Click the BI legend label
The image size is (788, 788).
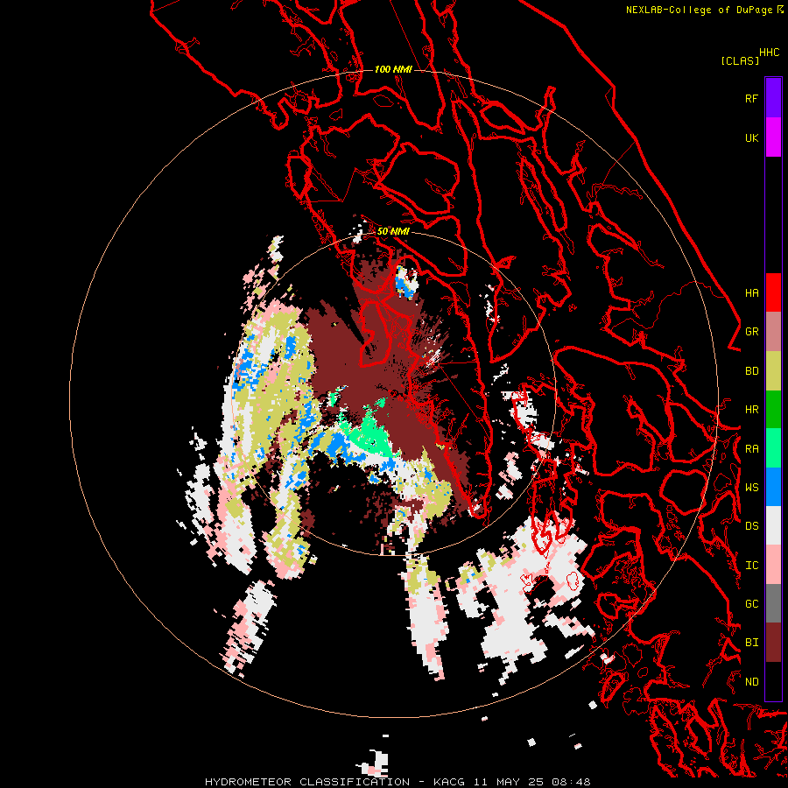[751, 643]
